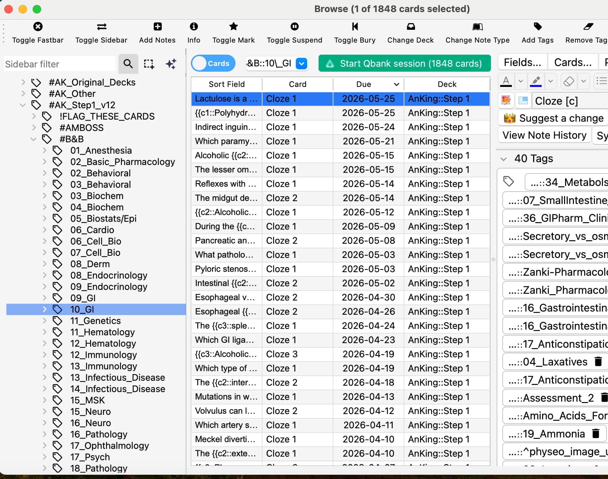Viewport: 608px width, 479px height.
Task: Expand the 10_GI tag in sidebar
Action: click(x=45, y=309)
